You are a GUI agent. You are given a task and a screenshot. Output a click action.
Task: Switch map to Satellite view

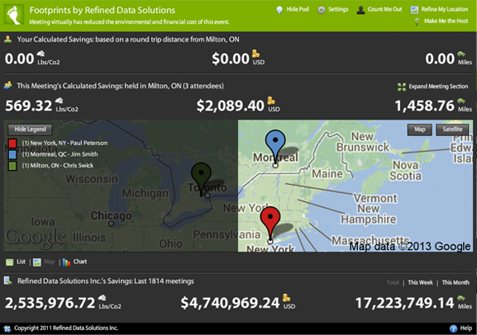[452, 130]
